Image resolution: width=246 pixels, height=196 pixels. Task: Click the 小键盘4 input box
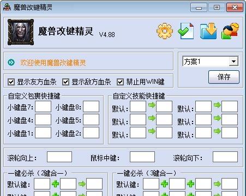pos(43,120)
